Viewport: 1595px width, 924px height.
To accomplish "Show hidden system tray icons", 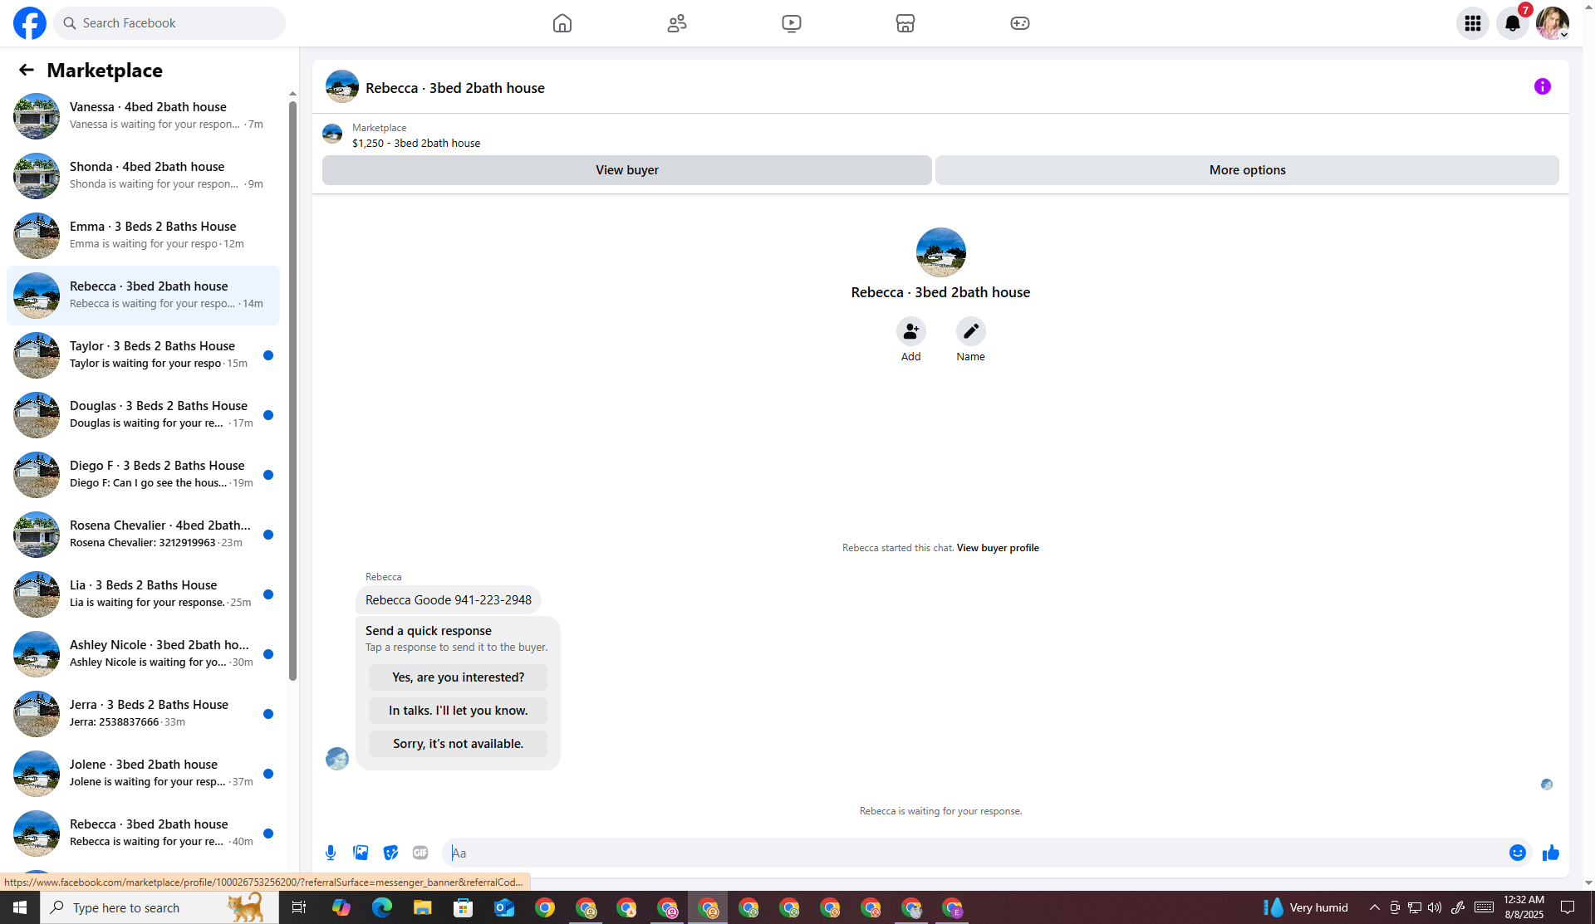I will point(1374,907).
